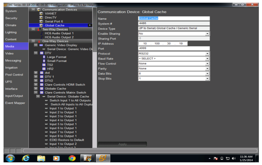Collapse the Communication Devices group

click(x=33, y=9)
